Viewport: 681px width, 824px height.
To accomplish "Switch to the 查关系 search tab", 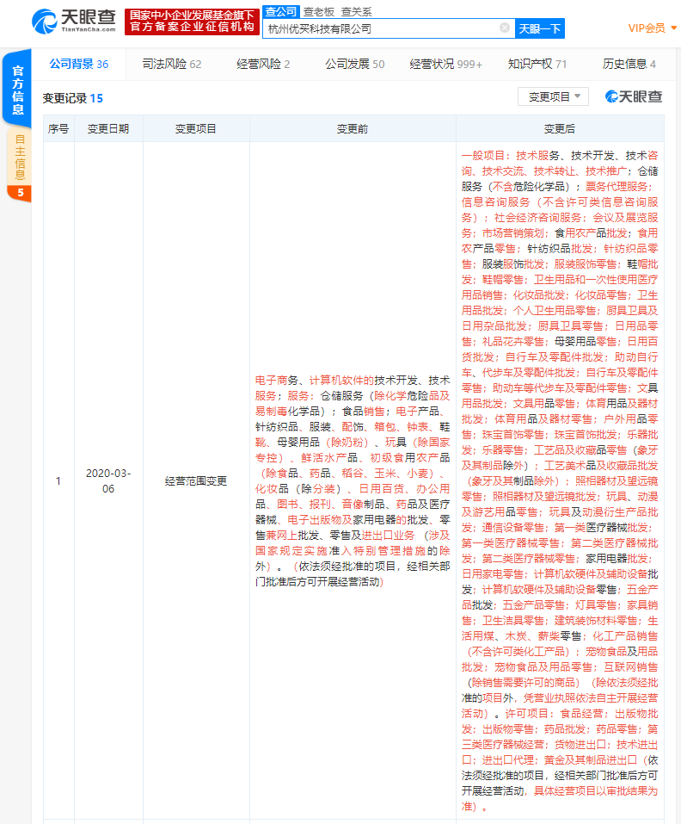I will tap(356, 11).
